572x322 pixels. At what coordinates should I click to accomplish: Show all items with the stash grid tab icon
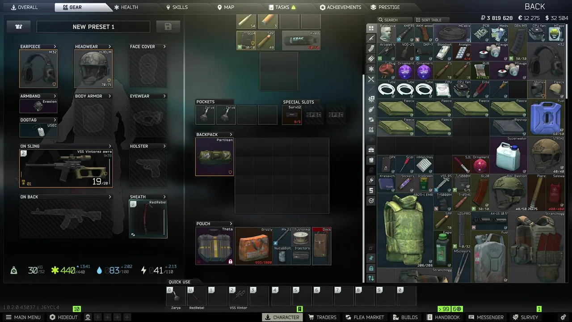coord(371,28)
